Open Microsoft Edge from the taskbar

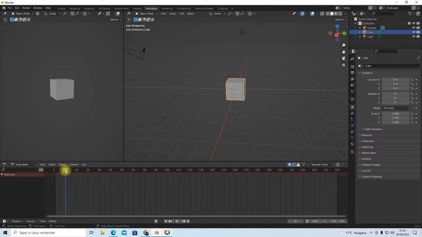click(x=113, y=232)
